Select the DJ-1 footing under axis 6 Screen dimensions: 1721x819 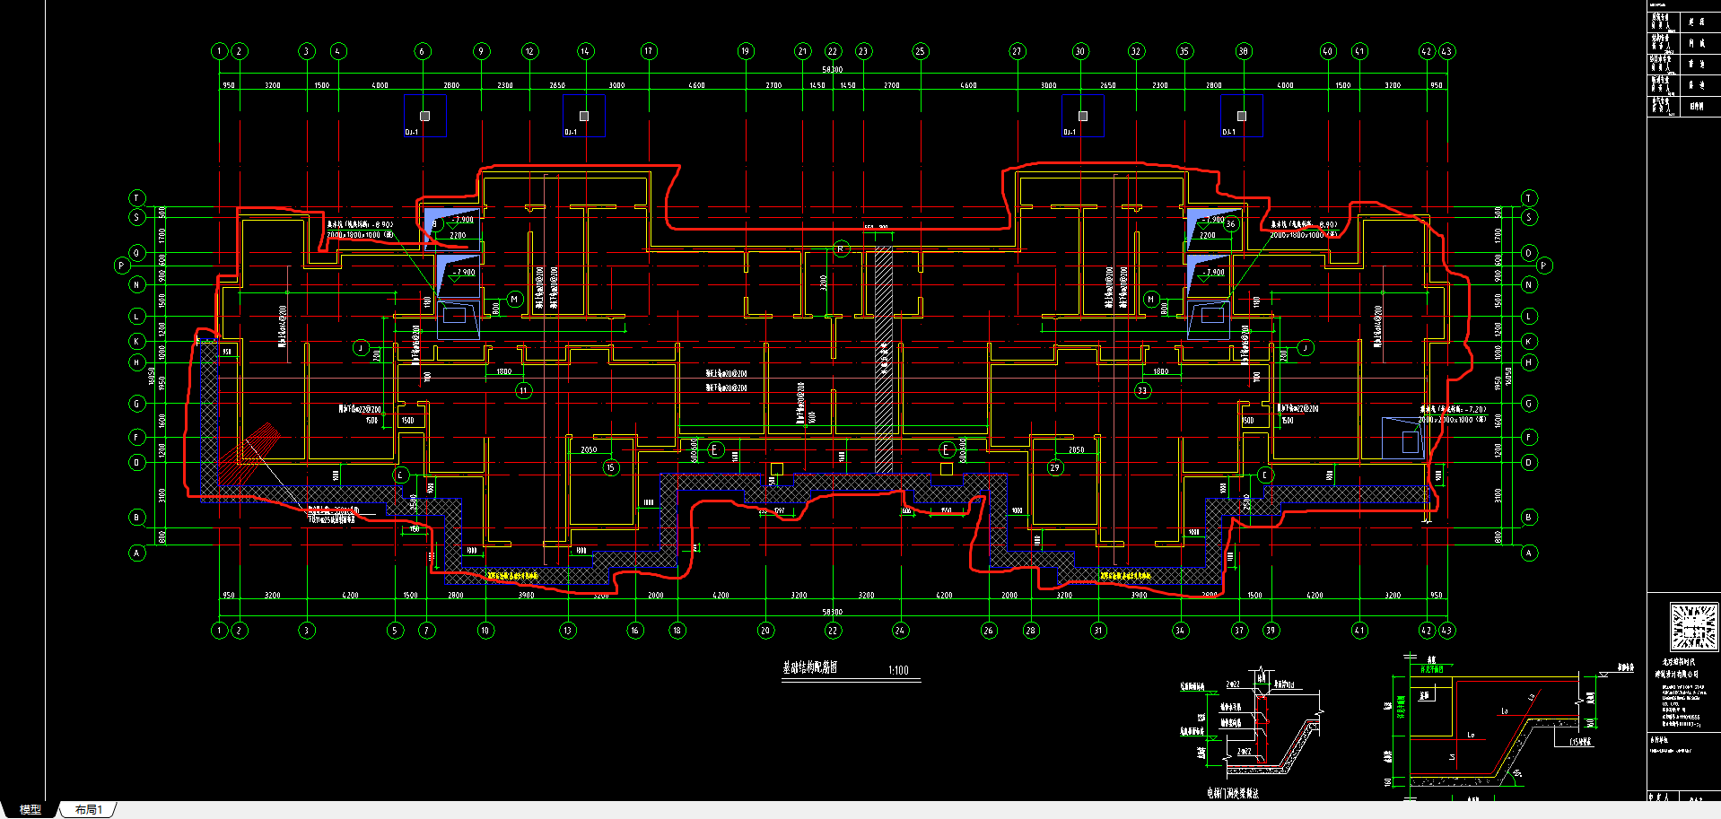point(425,117)
